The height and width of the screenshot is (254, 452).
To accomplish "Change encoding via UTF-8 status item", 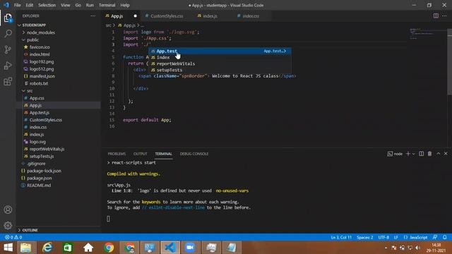I will [x=383, y=237].
